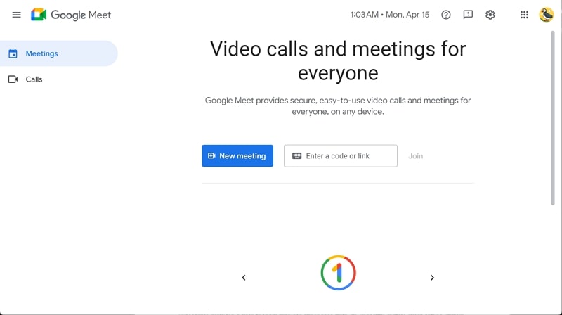Select the Calls tab in sidebar
This screenshot has height=315, width=562.
pyautogui.click(x=59, y=79)
